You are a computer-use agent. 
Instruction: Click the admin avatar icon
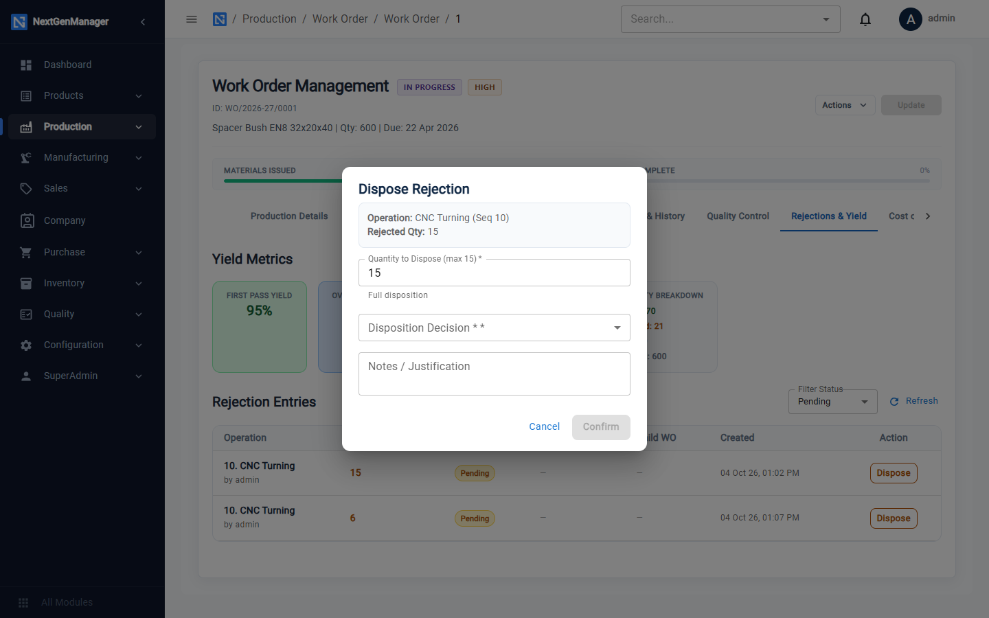tap(911, 19)
